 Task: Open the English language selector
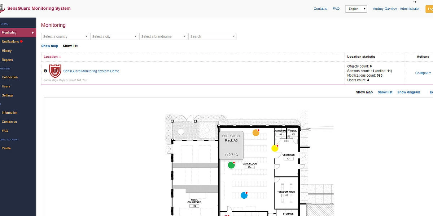(x=356, y=9)
